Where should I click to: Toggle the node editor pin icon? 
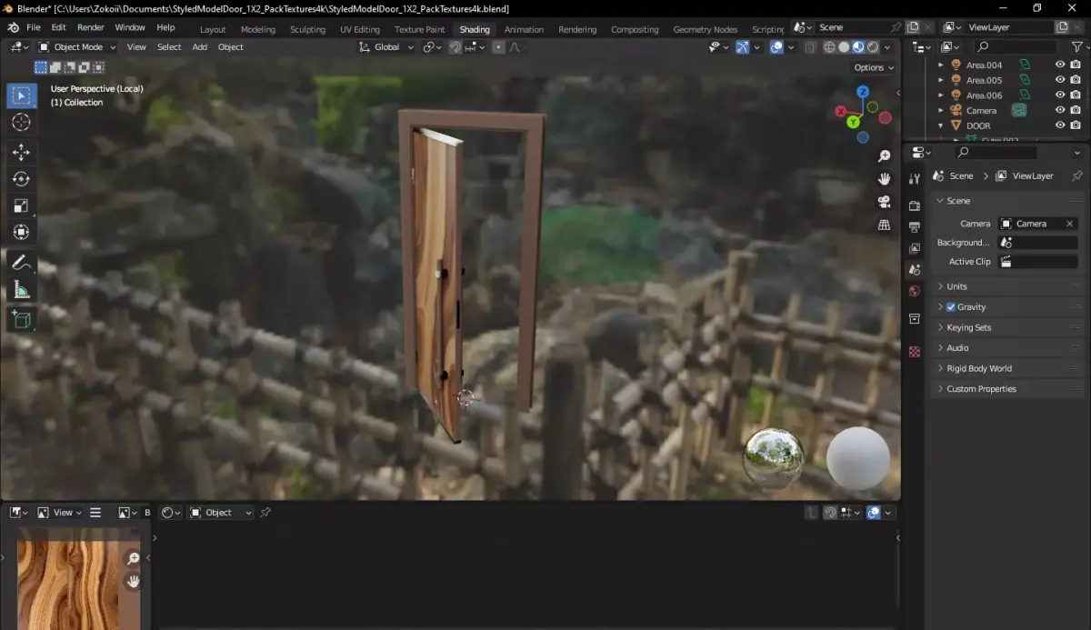pyautogui.click(x=265, y=513)
